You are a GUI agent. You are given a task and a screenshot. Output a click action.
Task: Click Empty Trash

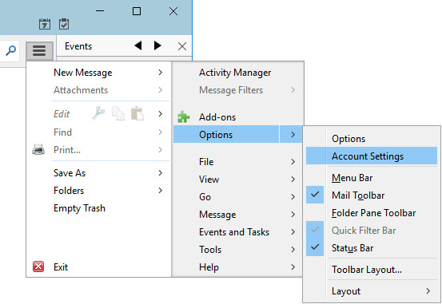(x=79, y=208)
